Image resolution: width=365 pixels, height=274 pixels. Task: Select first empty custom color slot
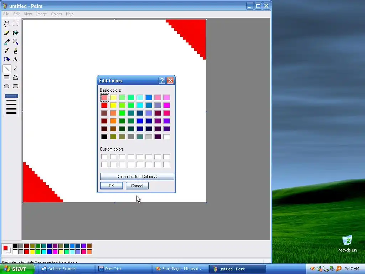coord(104,157)
